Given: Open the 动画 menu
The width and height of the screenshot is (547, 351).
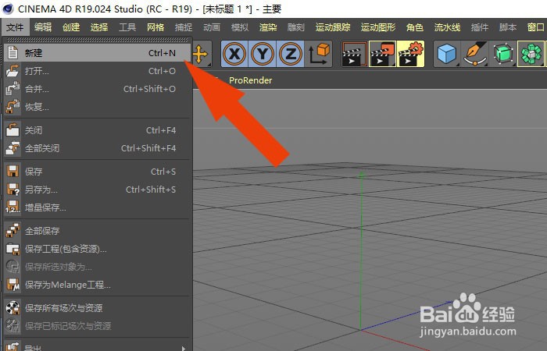Looking at the screenshot, I should tap(212, 27).
